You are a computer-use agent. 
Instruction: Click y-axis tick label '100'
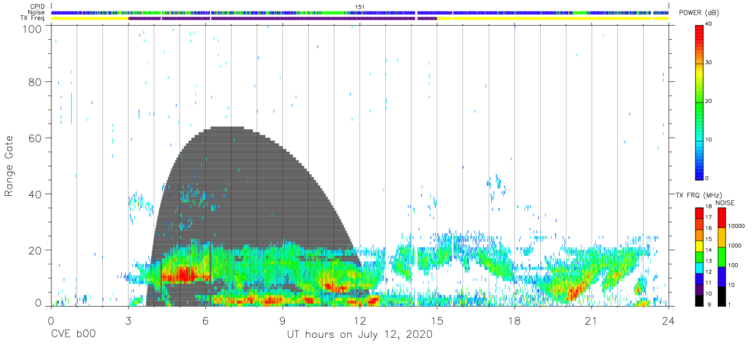(33, 29)
